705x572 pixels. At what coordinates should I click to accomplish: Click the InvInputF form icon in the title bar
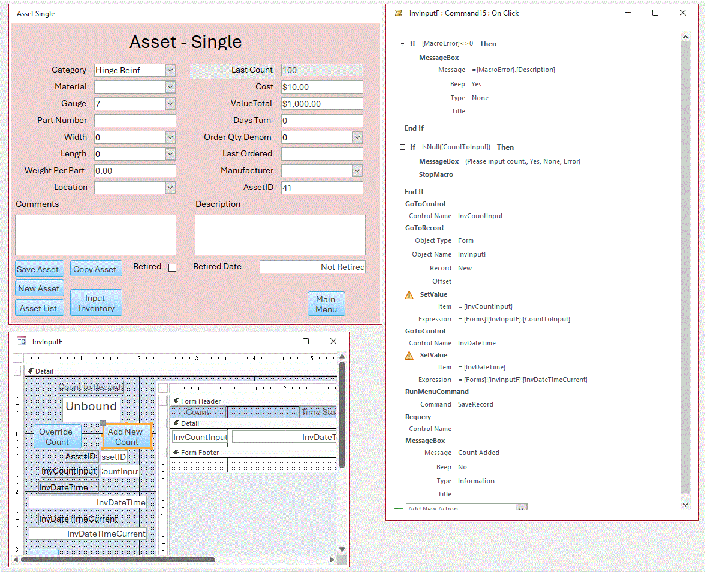[x=22, y=341]
